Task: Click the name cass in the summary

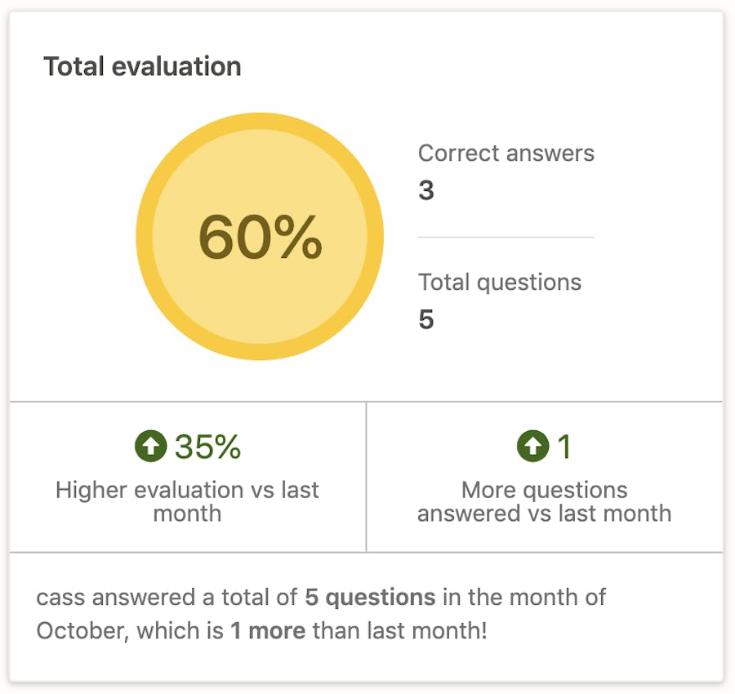Action: (60, 597)
